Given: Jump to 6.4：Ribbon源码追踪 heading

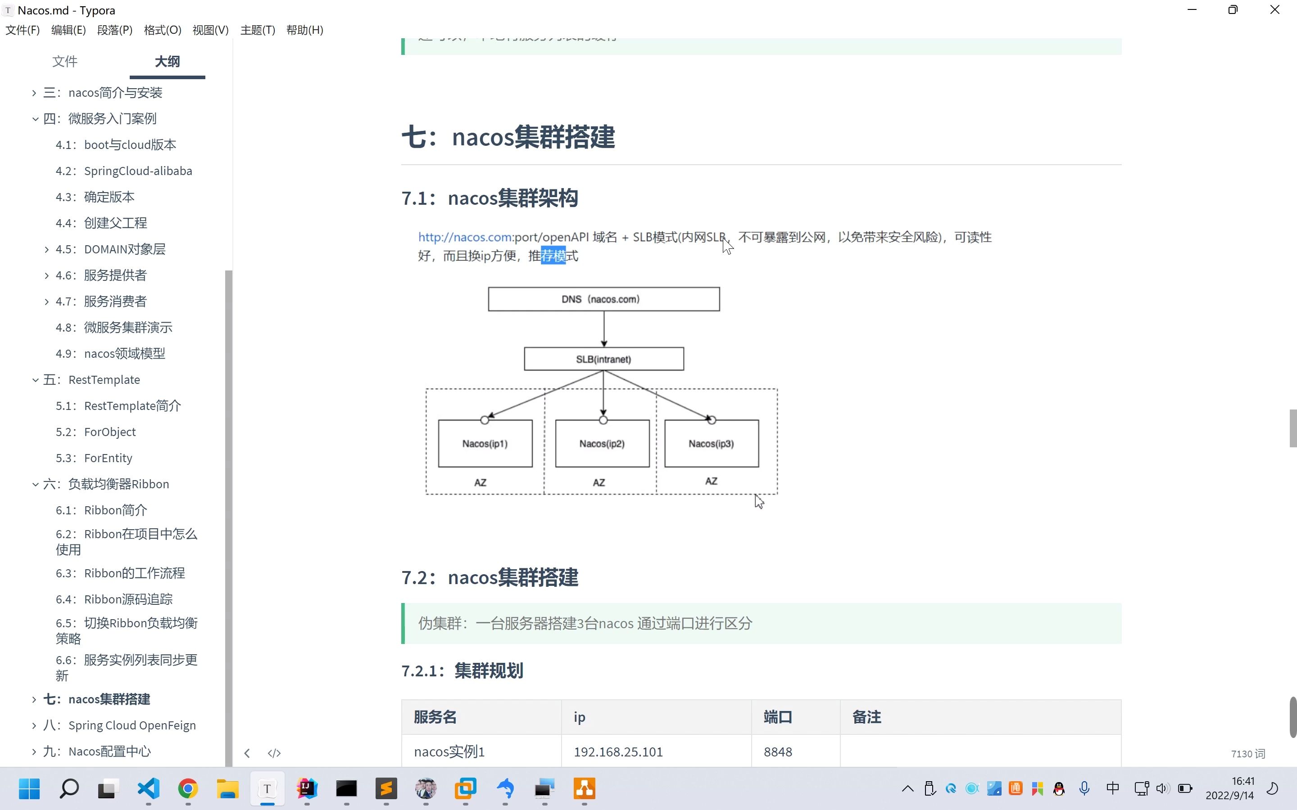Looking at the screenshot, I should tap(114, 599).
